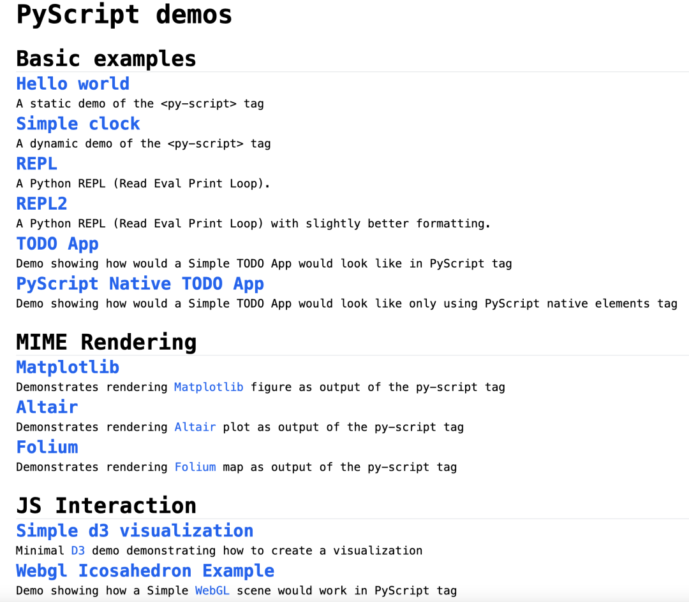Click description mentioning 'slightly better formatting'
This screenshot has height=602, width=689.
[253, 224]
